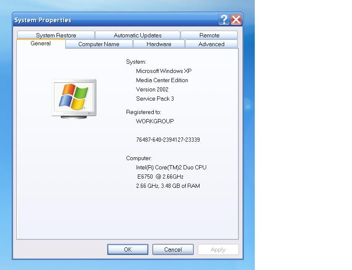This screenshot has height=270, width=352.
Task: Switch to the Computer Name tab
Action: 98,44
